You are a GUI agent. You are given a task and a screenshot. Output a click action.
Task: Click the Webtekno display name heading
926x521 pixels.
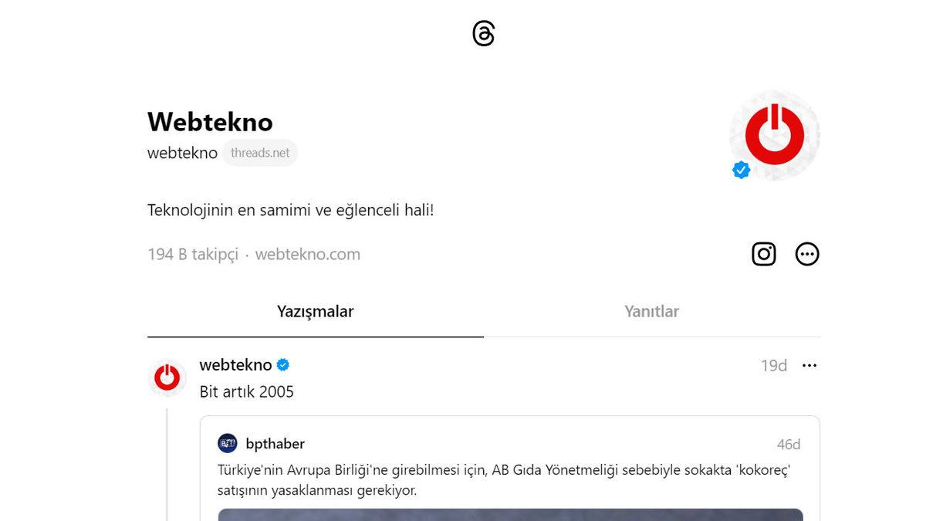tap(210, 121)
